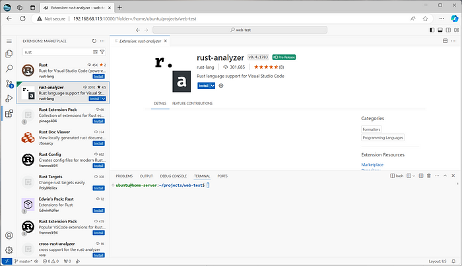Show the Feature Contributions tab

pos(193,104)
